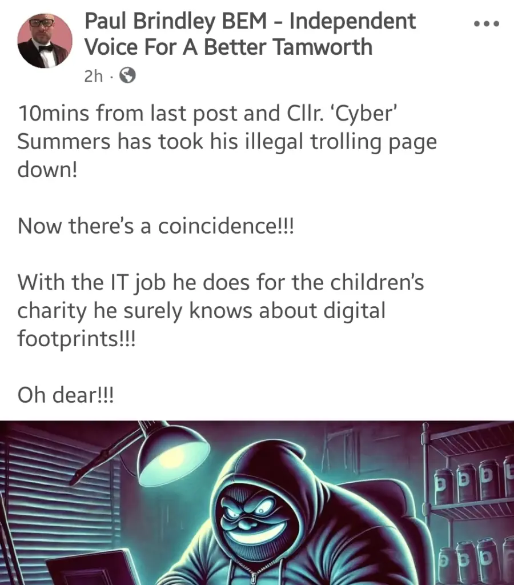Click the globe public audience icon
This screenshot has height=585, width=514.
click(127, 76)
